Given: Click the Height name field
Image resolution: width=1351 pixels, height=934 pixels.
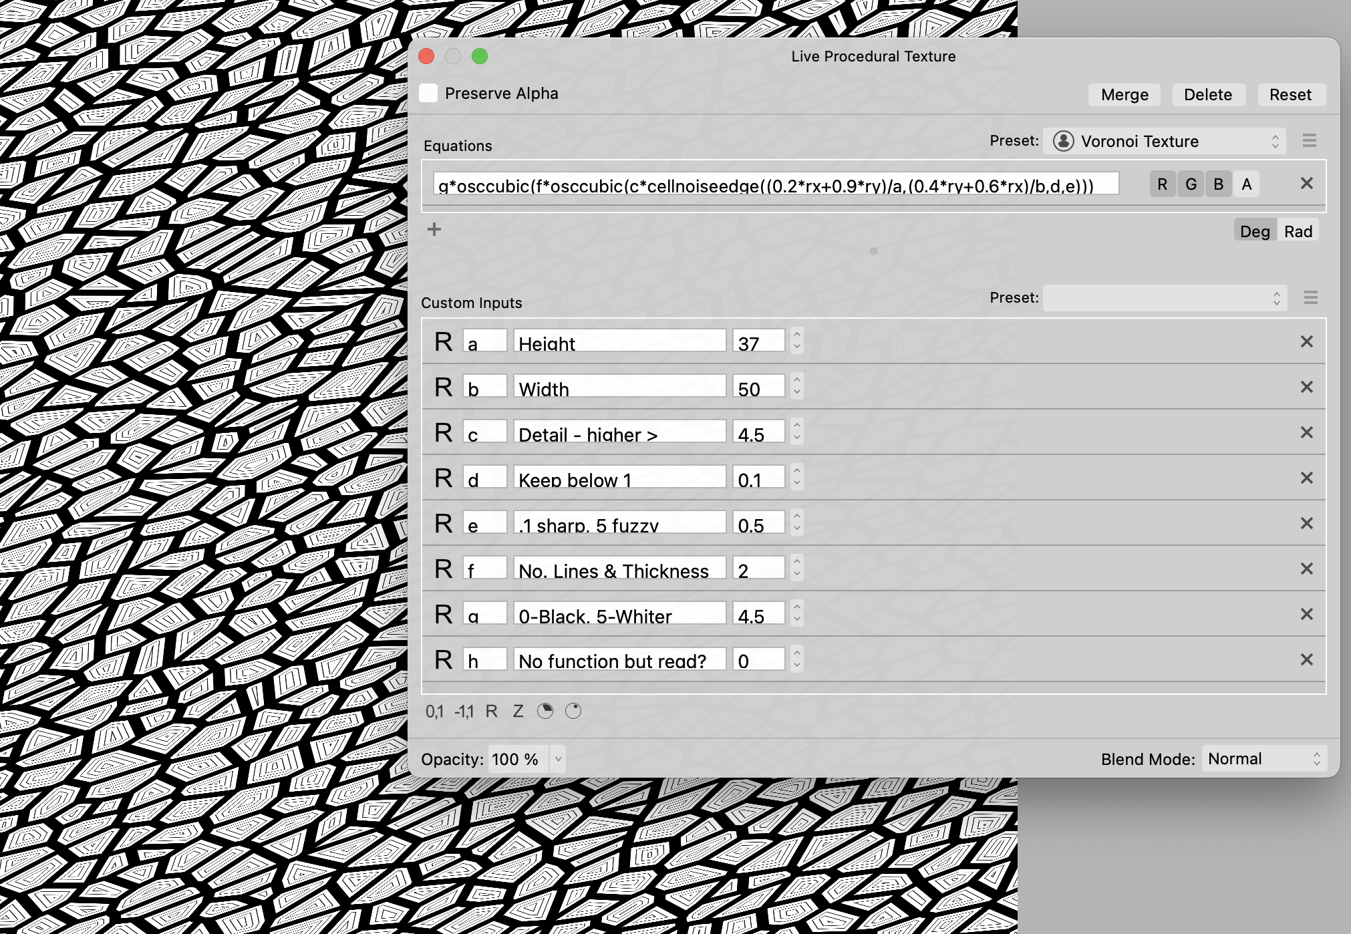Looking at the screenshot, I should click(x=619, y=340).
